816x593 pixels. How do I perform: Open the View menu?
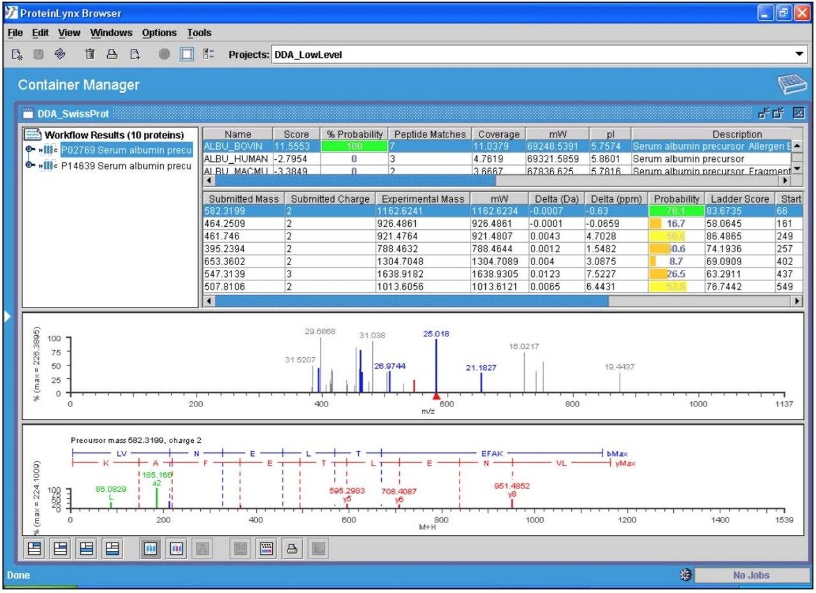coord(69,32)
